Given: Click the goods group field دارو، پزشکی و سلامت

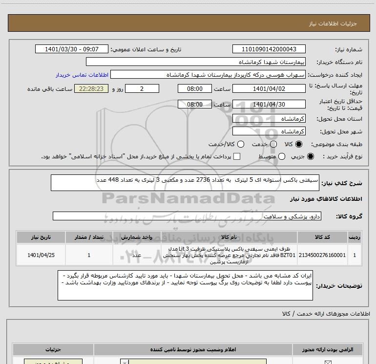Looking at the screenshot, I should tap(187, 216).
